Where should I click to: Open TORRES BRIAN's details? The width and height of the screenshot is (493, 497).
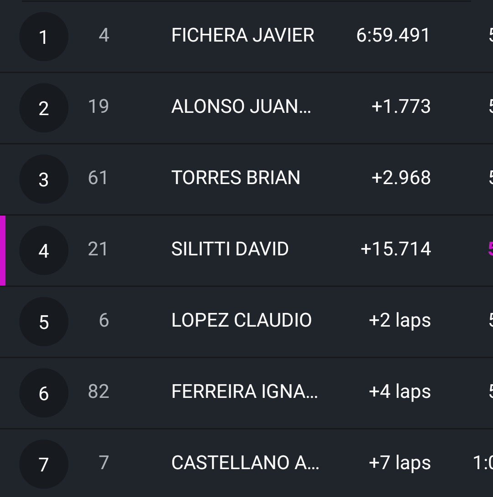point(236,178)
